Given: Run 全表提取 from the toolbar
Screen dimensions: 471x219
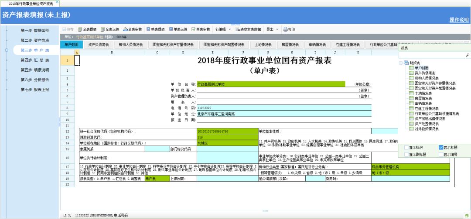Looking at the screenshot, I should (87, 29).
